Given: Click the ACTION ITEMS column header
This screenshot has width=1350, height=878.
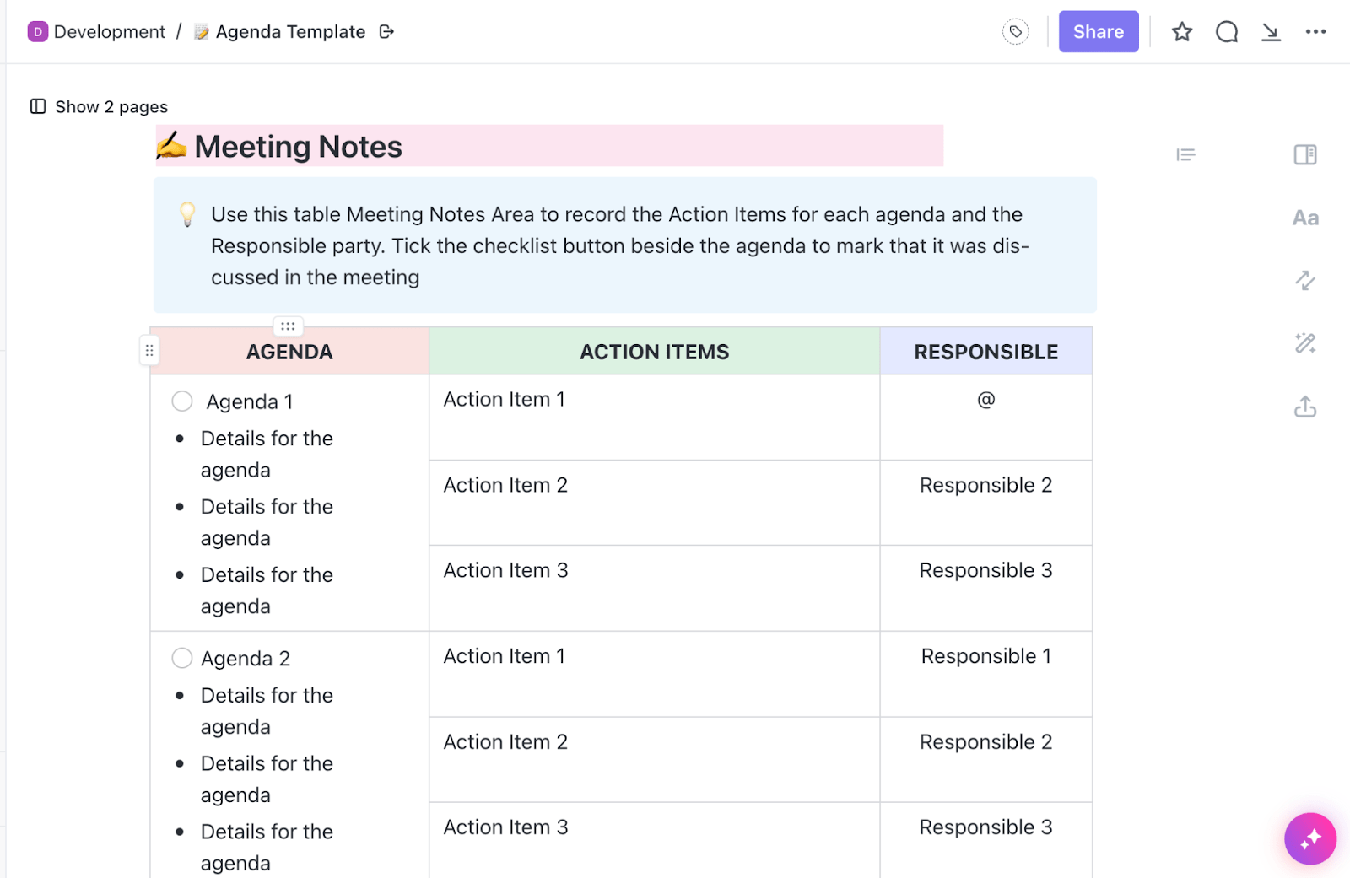Looking at the screenshot, I should click(655, 352).
